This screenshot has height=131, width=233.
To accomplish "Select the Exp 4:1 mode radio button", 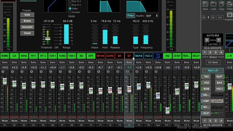I will 70,5.
